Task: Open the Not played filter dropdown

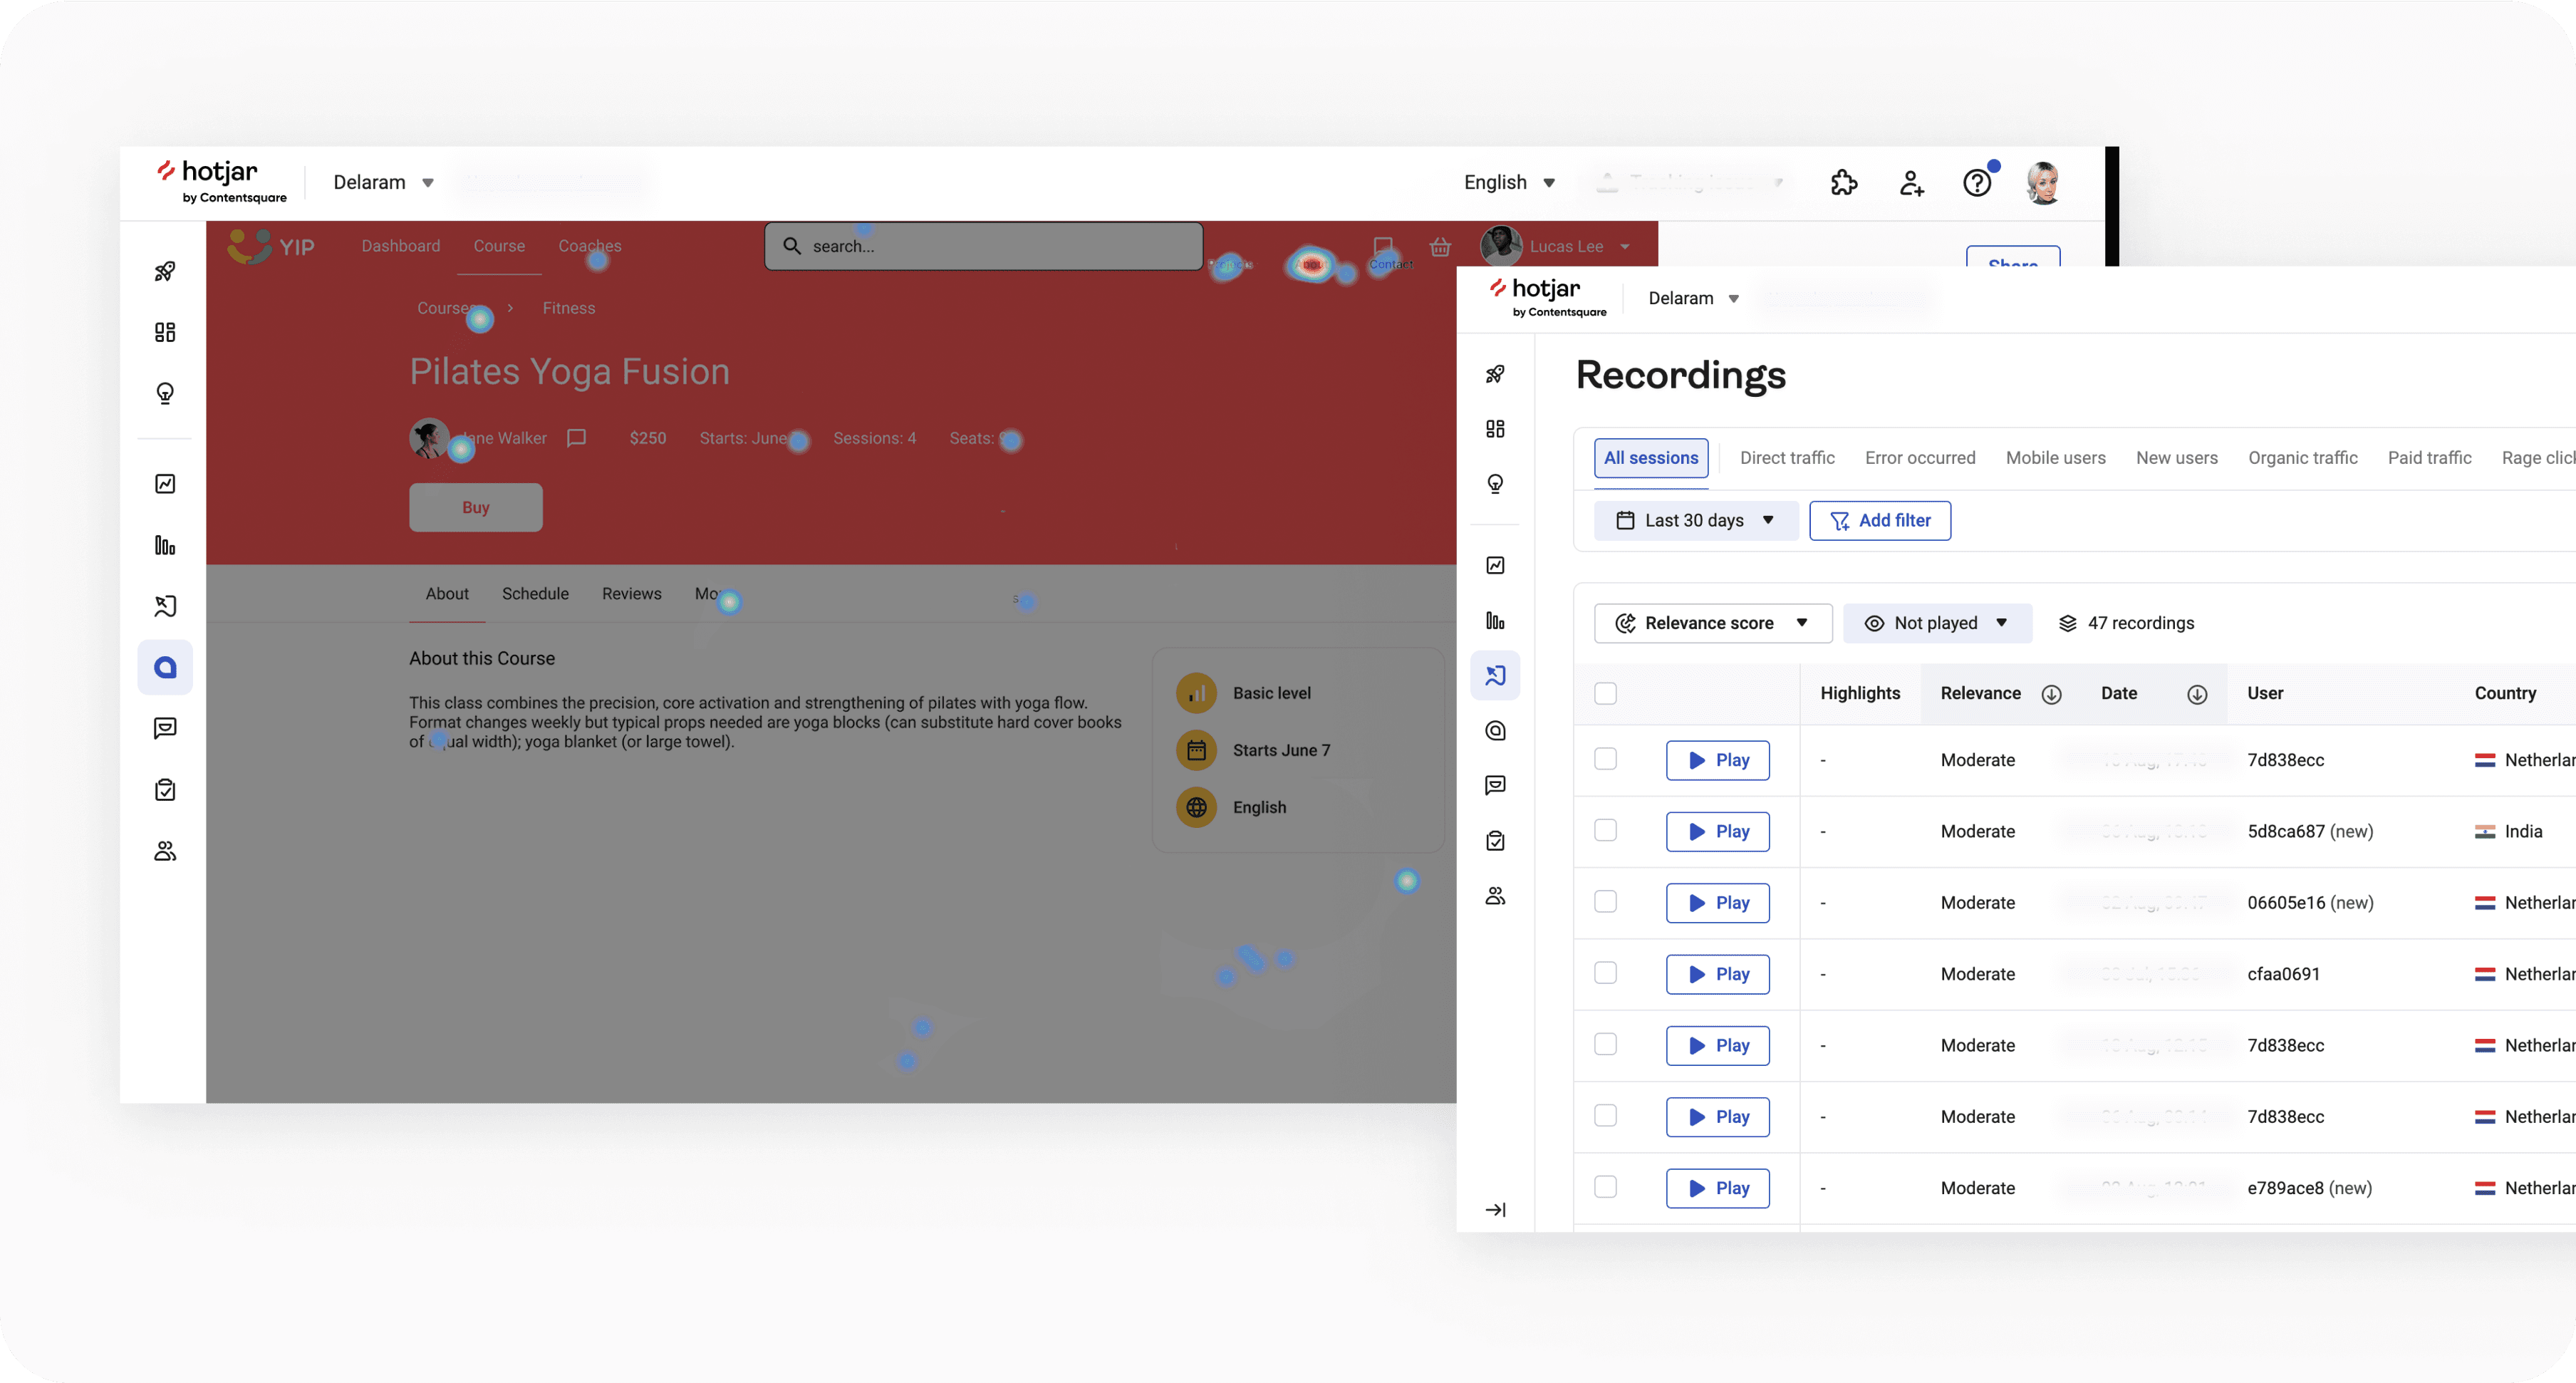Action: (1936, 623)
